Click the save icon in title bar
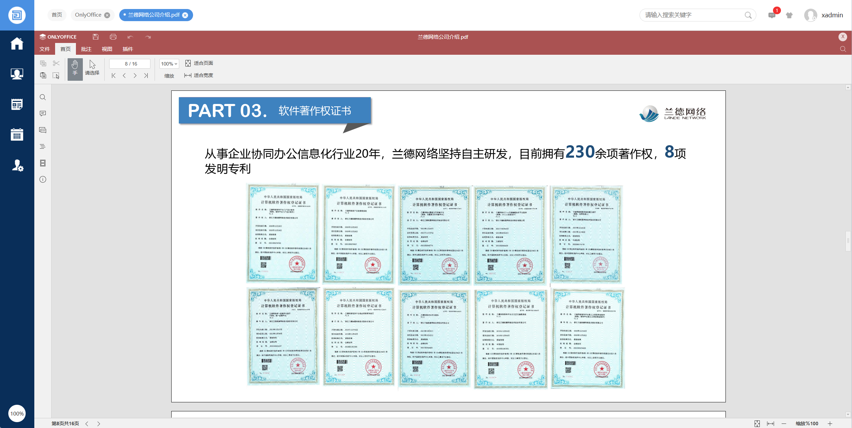 point(96,37)
